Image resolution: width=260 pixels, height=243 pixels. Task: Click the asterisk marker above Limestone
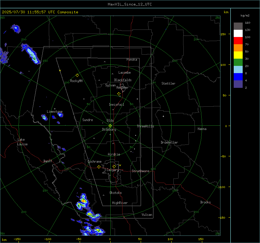pyautogui.click(x=55, y=109)
